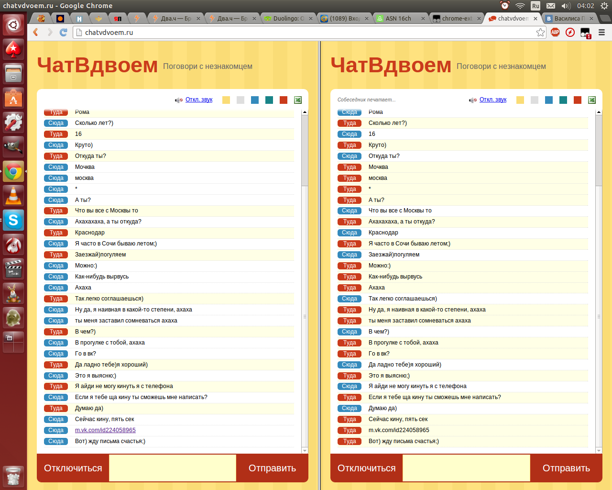
Task: Toggle 'Откл. звук' in the right chat
Action: coord(493,100)
